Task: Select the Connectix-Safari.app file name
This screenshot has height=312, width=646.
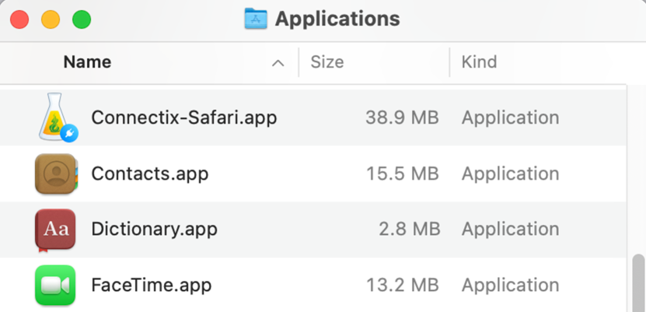Action: coord(184,117)
